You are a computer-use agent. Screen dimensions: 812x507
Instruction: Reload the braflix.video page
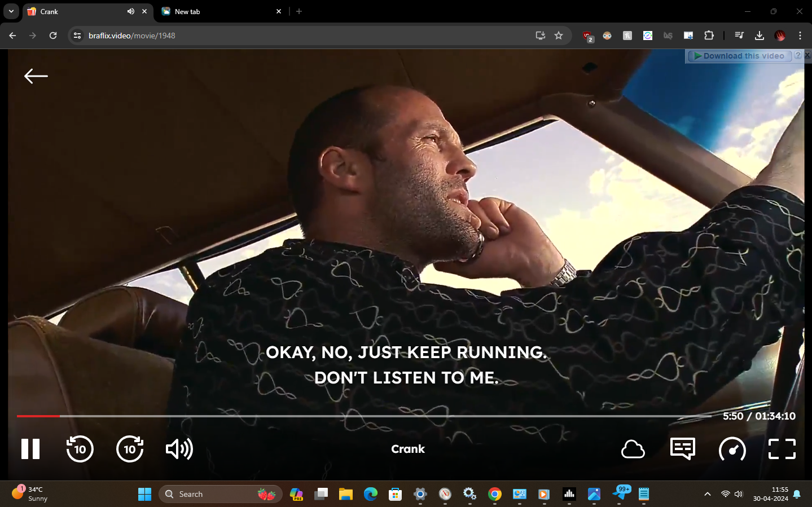pyautogui.click(x=53, y=36)
